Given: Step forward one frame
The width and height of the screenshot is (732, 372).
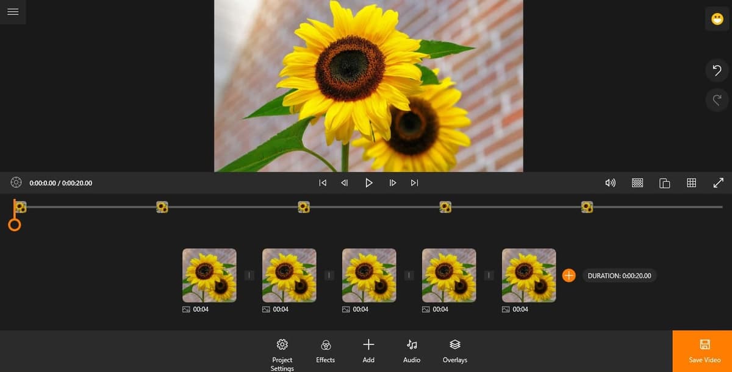Looking at the screenshot, I should (x=393, y=183).
